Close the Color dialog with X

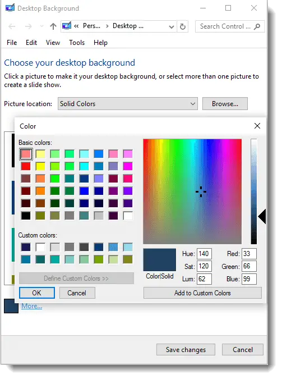257,126
